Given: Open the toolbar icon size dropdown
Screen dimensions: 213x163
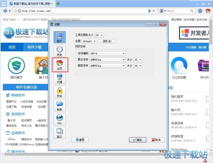Looking at the screenshot, I should click(99, 35).
